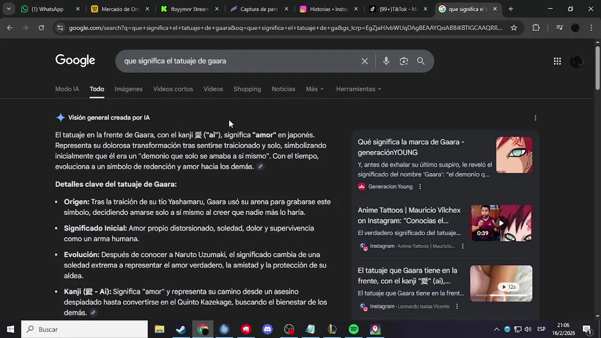Select the Shopping tab
This screenshot has width=601, height=338.
247,89
